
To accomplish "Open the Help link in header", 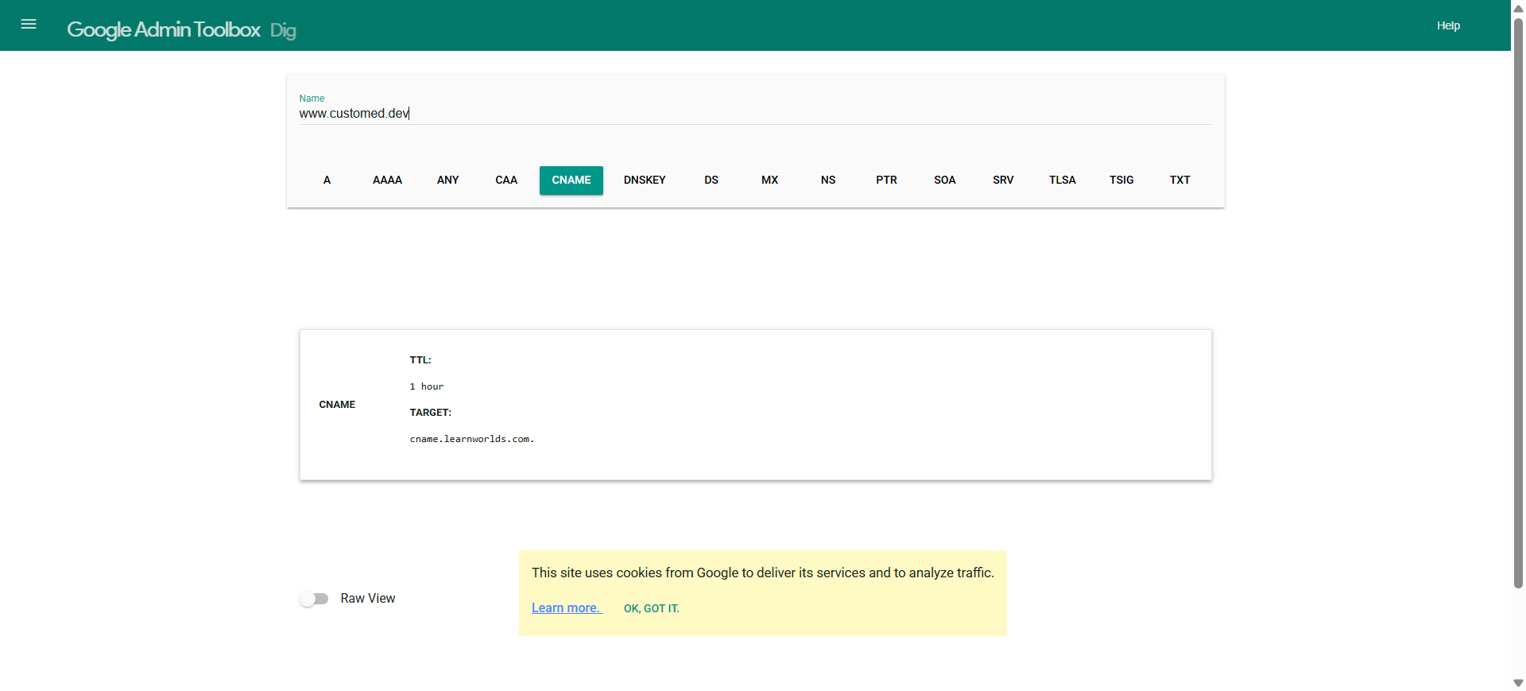I will pyautogui.click(x=1448, y=25).
